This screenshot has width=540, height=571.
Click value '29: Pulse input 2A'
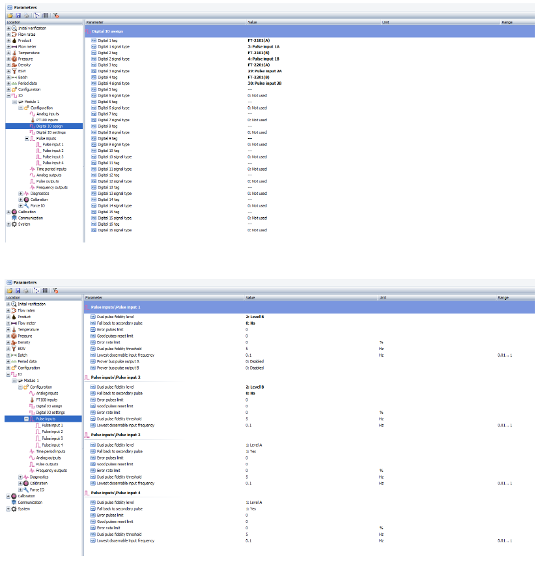point(264,71)
